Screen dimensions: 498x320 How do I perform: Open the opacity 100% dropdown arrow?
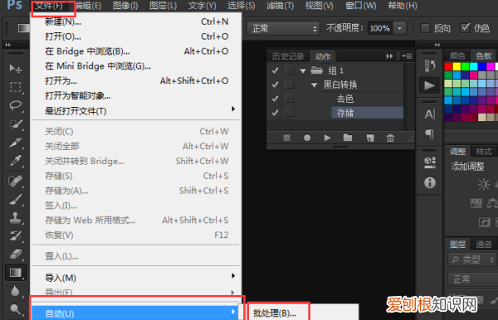pos(399,28)
